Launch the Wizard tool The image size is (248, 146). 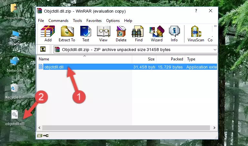[x=157, y=34]
